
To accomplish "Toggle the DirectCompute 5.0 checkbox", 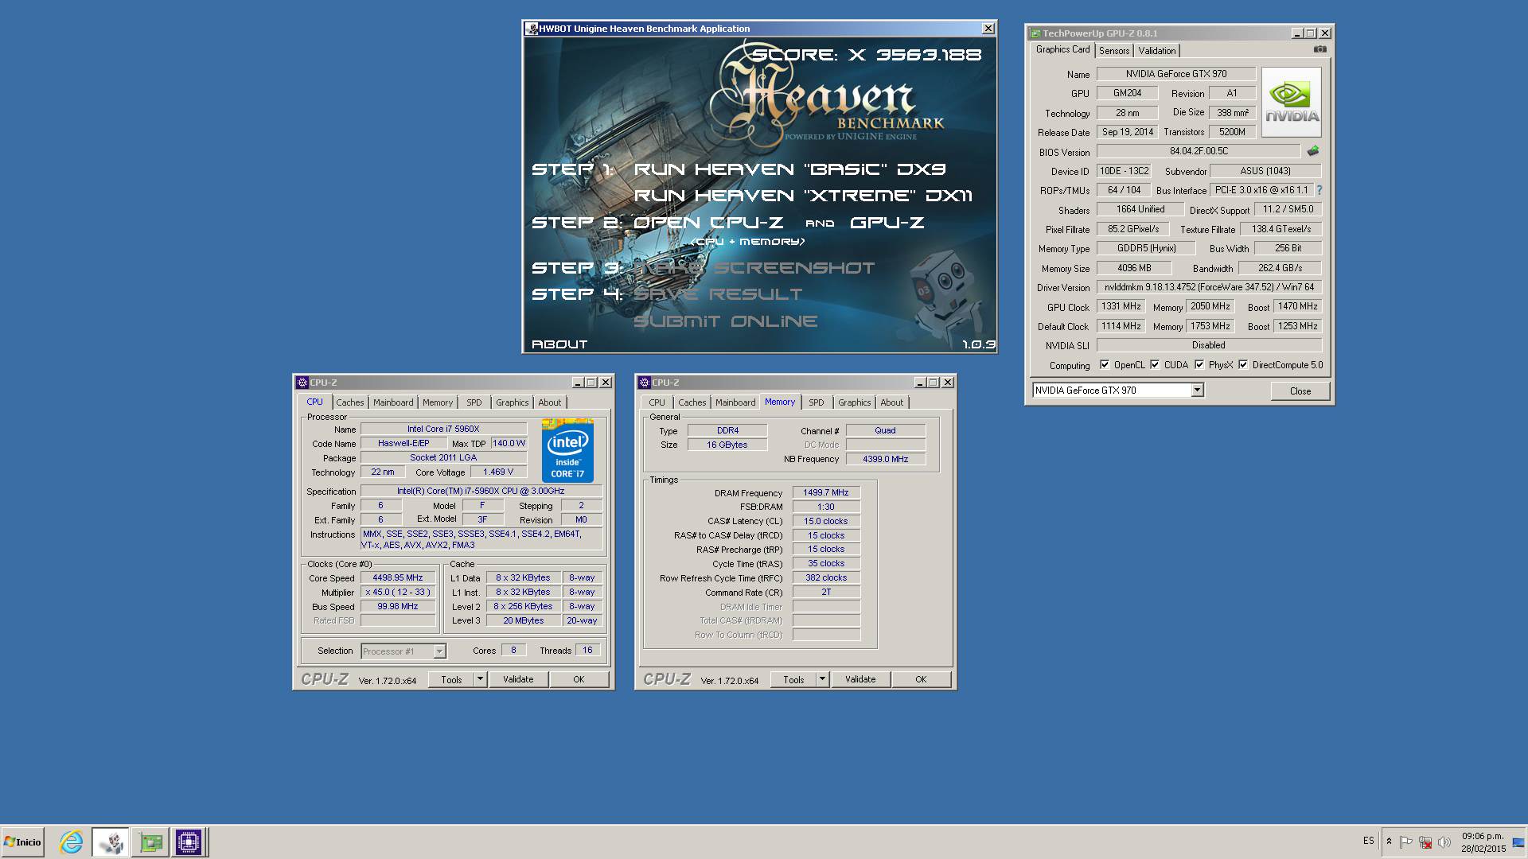I will 1243,365.
